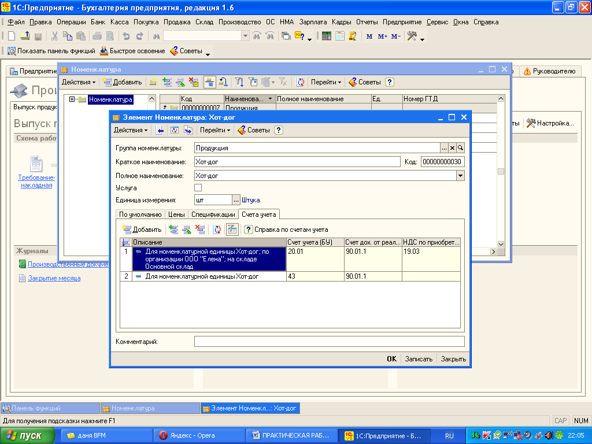
Task: Open Действия dropdown in Номенклатура window
Action: pyautogui.click(x=79, y=82)
